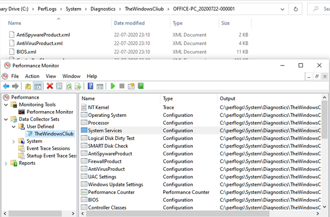Collapse the Monitoring Tools tree node
Screen dimensions: 330x217
pos(6,104)
